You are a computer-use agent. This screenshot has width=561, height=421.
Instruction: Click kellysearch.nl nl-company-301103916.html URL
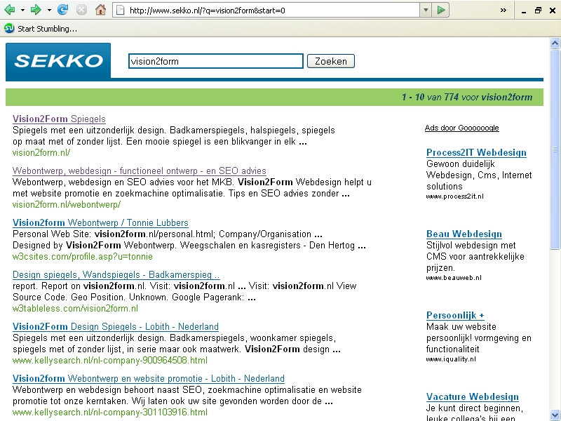point(110,412)
